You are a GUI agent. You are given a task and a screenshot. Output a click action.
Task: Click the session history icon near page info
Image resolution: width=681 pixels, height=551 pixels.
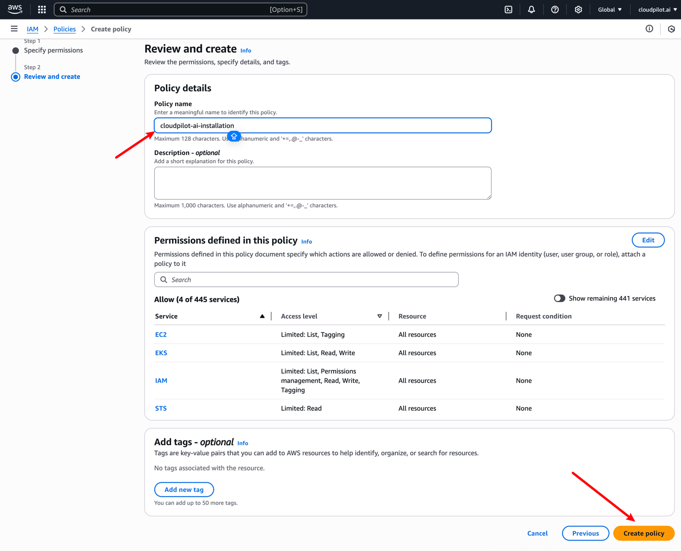point(671,29)
